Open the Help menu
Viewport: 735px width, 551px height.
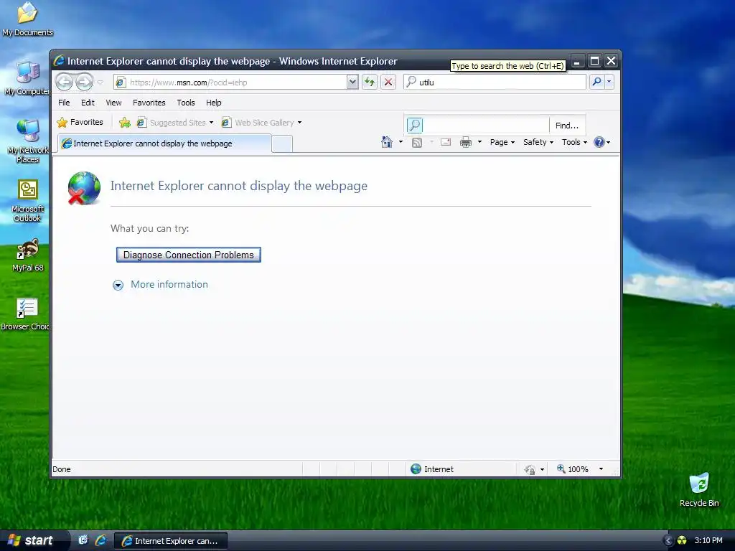tap(213, 103)
